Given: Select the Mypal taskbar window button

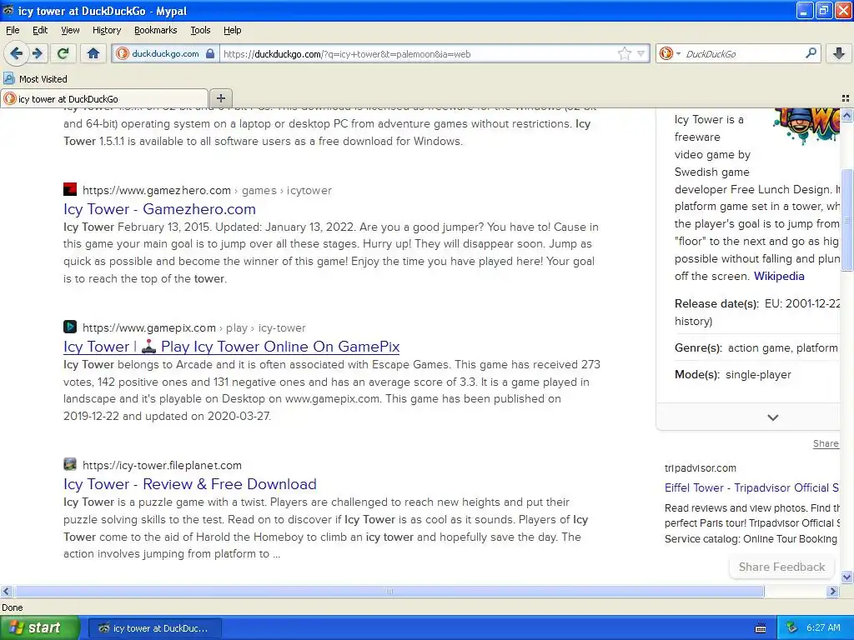Looking at the screenshot, I should (154, 628).
